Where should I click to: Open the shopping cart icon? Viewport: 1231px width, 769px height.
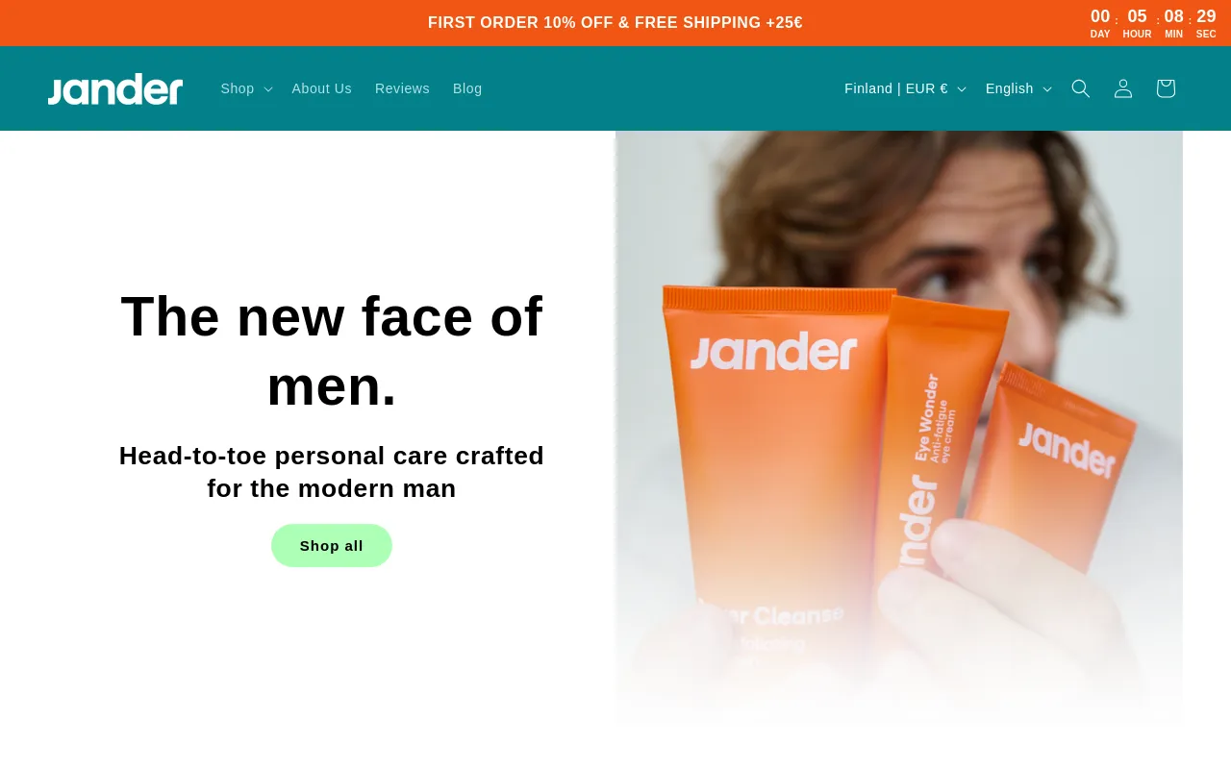coord(1166,88)
